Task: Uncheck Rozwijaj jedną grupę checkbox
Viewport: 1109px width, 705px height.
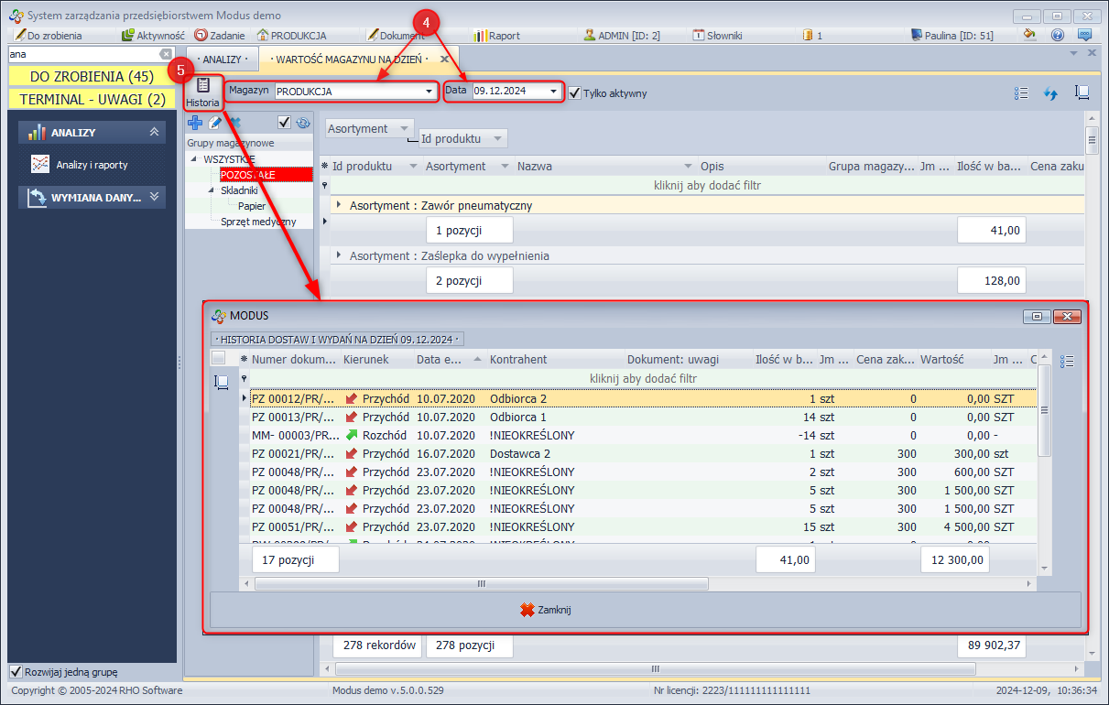Action: 16,672
